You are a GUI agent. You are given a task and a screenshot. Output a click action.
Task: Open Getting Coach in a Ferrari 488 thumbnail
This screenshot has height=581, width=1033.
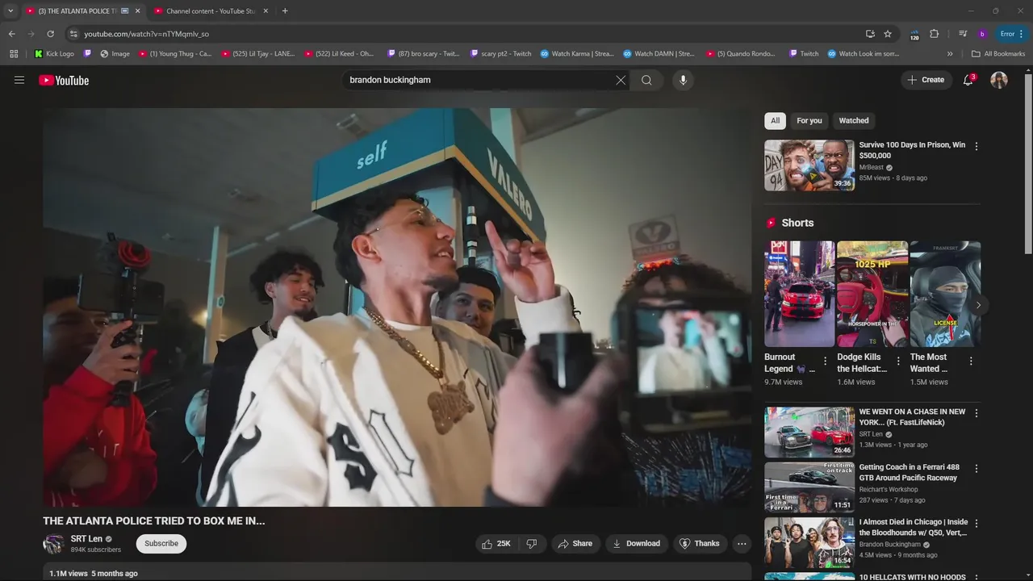click(809, 487)
